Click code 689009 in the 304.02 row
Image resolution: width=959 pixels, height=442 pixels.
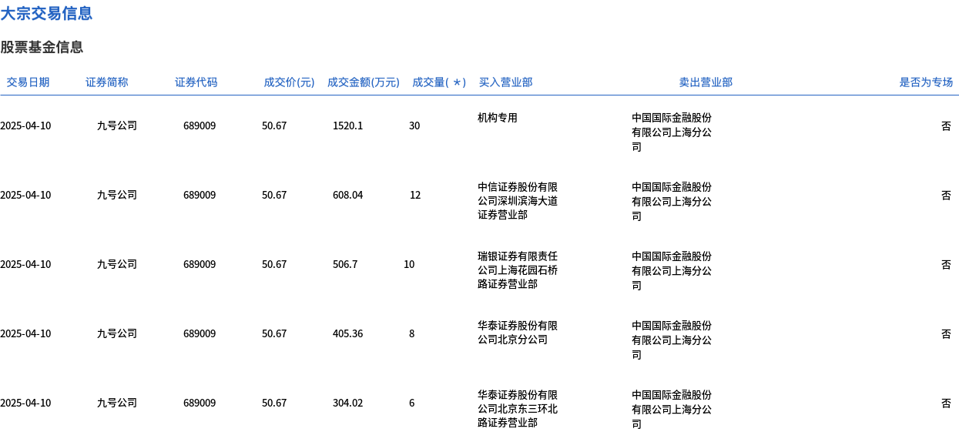[200, 403]
